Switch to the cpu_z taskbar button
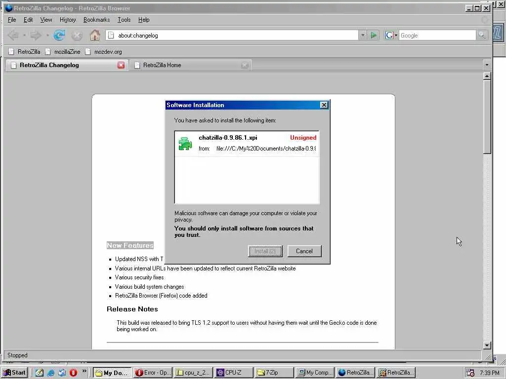 [194, 373]
